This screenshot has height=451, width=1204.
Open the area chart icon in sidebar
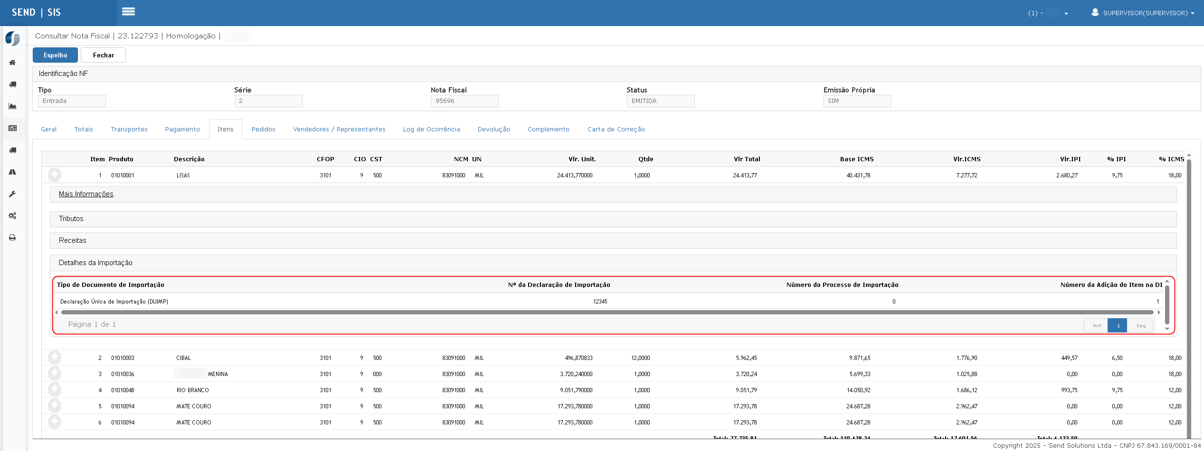12,106
